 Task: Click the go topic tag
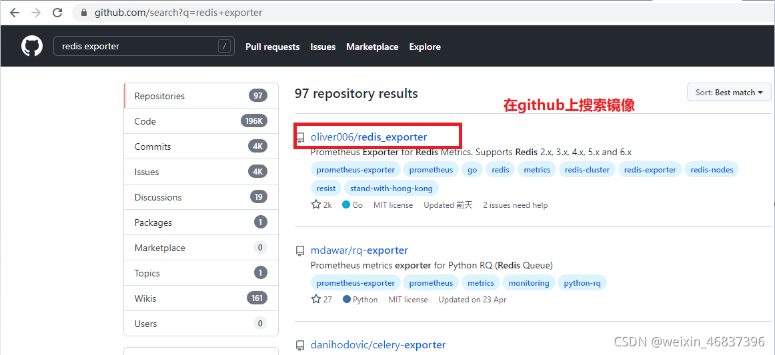(472, 170)
